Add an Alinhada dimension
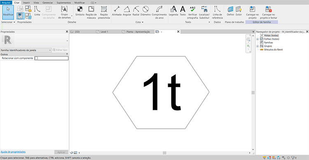Image resolution: width=309 pixels, height=160 pixels. point(117,11)
